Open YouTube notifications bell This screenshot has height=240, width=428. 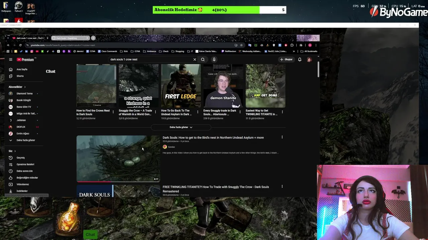[300, 59]
